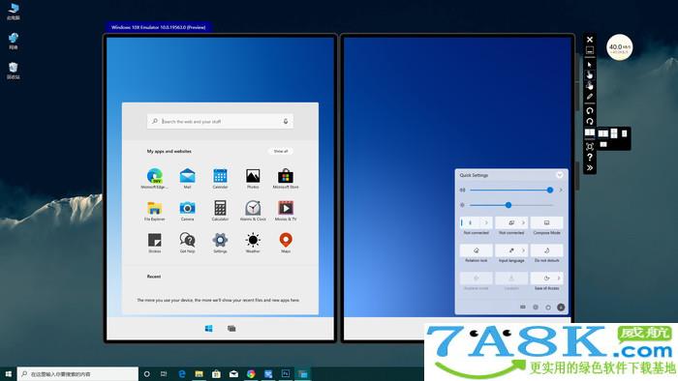Open settings gear in Quick Settings footer

coord(536,308)
